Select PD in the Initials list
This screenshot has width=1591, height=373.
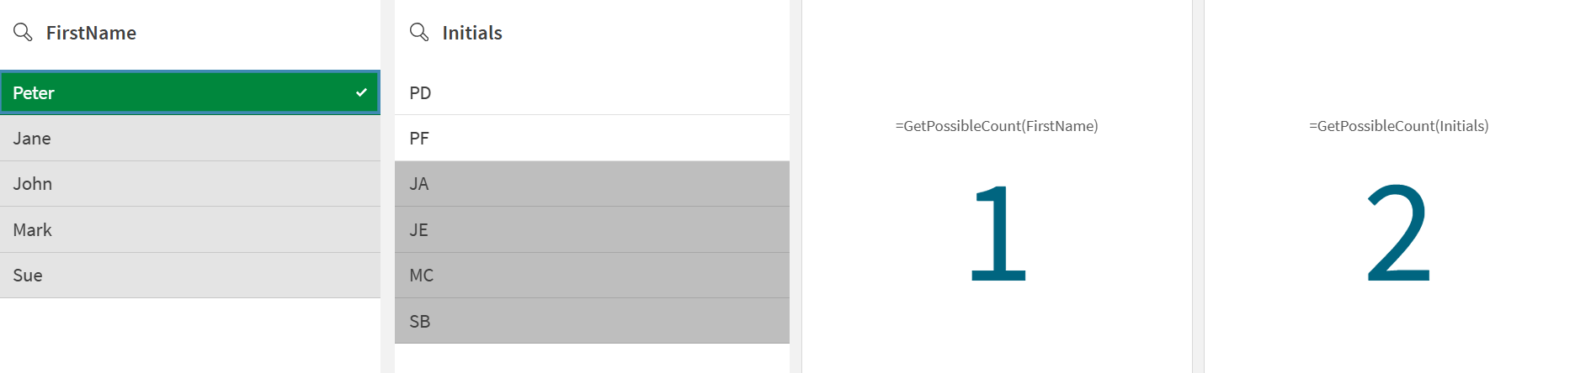pyautogui.click(x=591, y=92)
